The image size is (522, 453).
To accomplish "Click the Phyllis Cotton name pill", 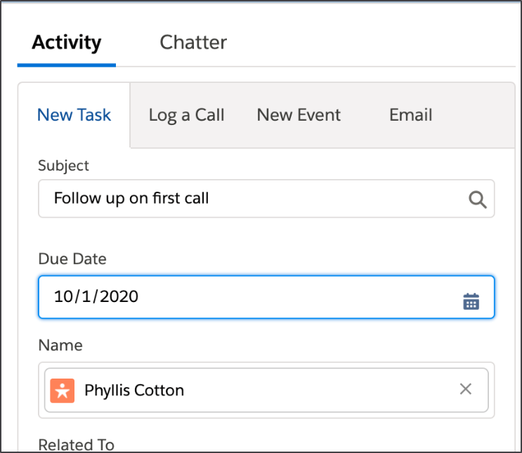I will (x=266, y=390).
